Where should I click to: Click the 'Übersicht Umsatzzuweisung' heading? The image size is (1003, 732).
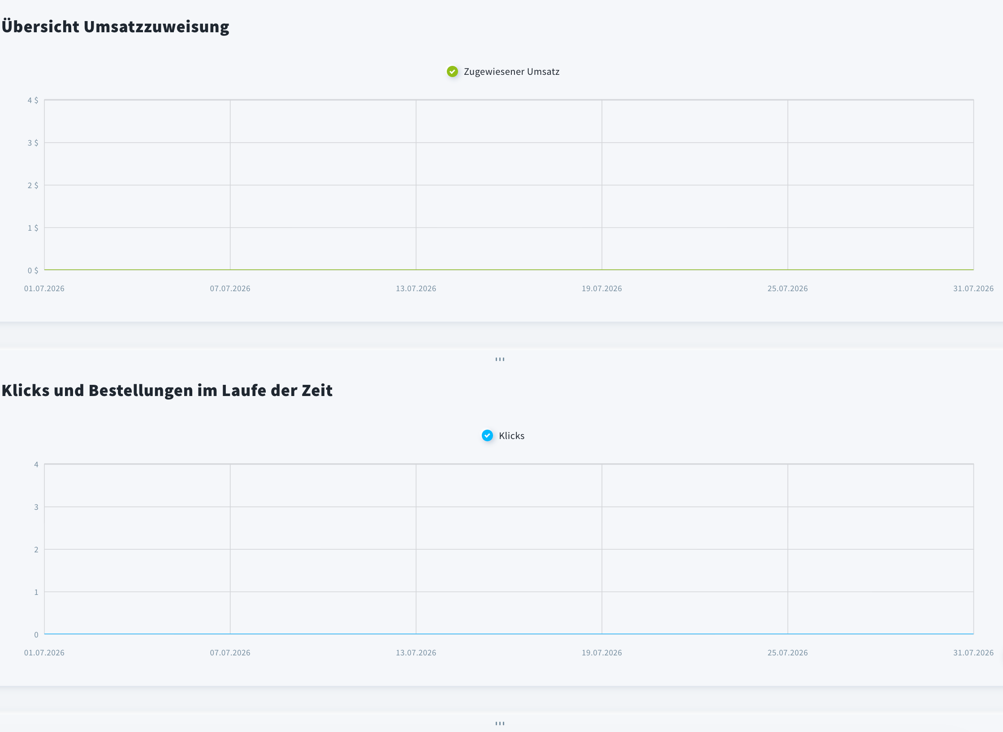[116, 26]
